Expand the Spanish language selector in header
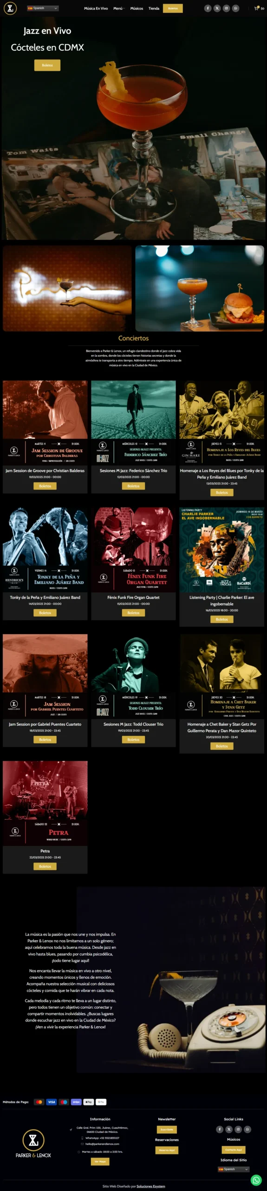Screen dimensions: 267x1191 [x=43, y=8]
